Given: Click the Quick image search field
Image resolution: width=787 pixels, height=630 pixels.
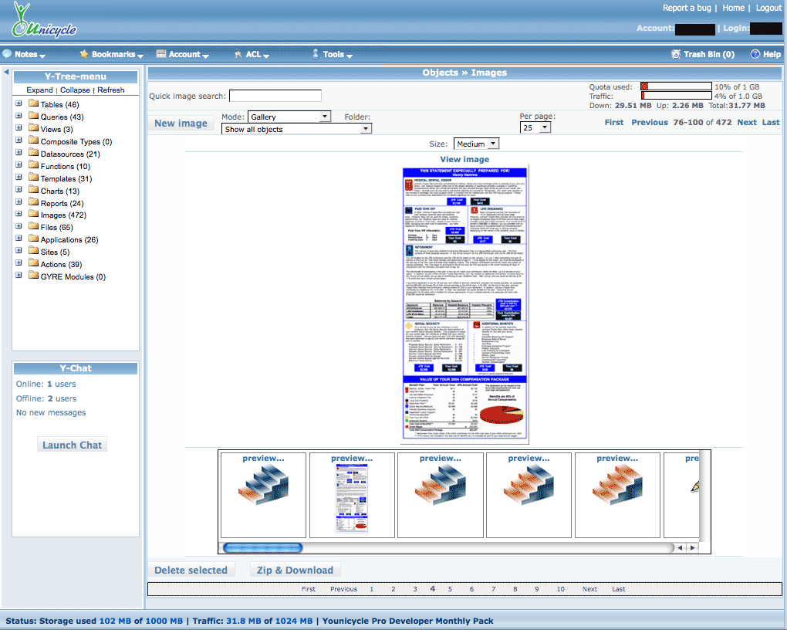Looking at the screenshot, I should 275,97.
